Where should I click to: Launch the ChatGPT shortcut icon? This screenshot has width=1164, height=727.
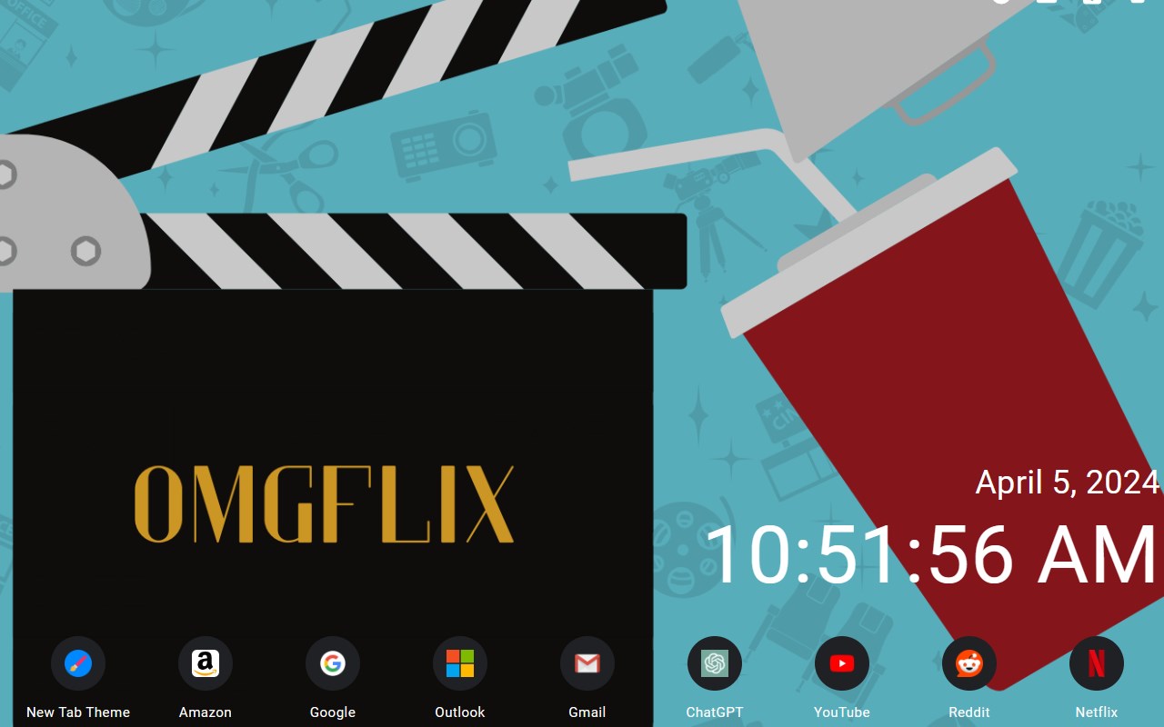[x=715, y=663]
